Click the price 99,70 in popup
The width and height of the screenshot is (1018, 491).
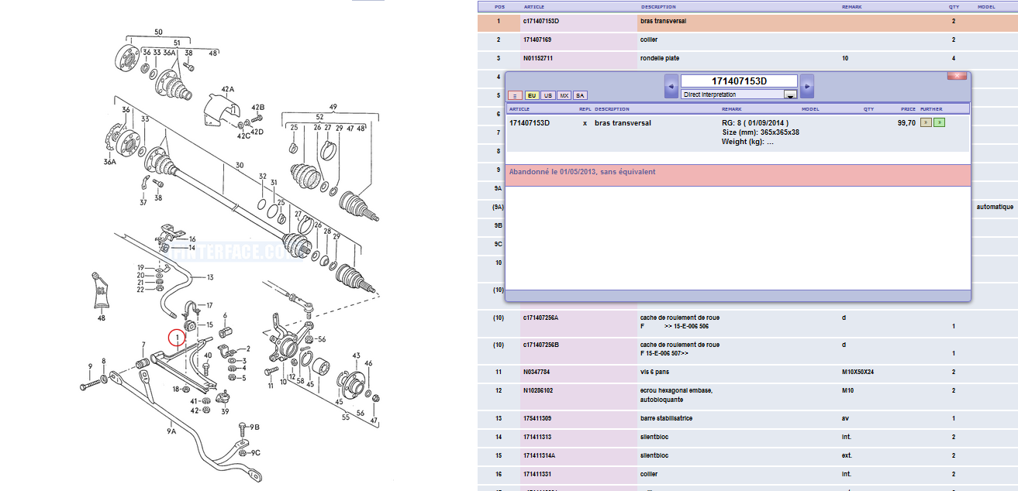coord(906,122)
